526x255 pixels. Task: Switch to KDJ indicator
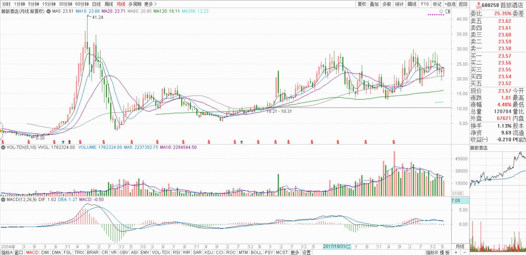(208, 252)
